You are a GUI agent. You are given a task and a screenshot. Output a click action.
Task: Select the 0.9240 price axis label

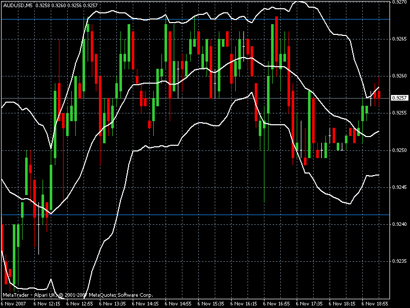coord(400,224)
